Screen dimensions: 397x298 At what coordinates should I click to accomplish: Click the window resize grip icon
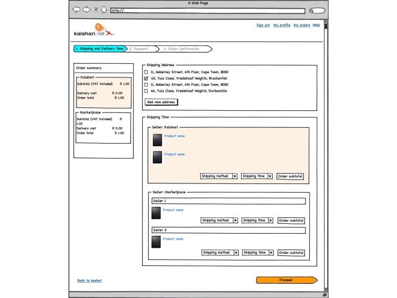point(325,295)
